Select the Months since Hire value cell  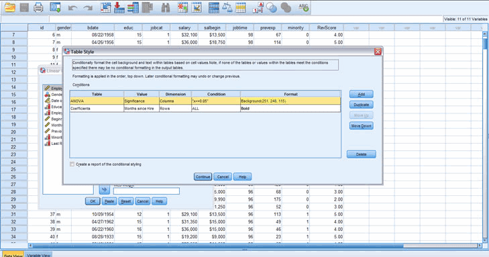click(x=142, y=109)
